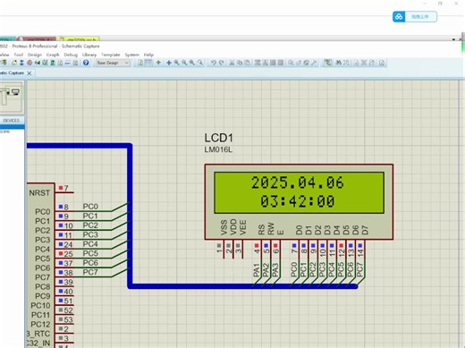Click the LM016L part value label
This screenshot has width=465, height=348.
point(218,149)
